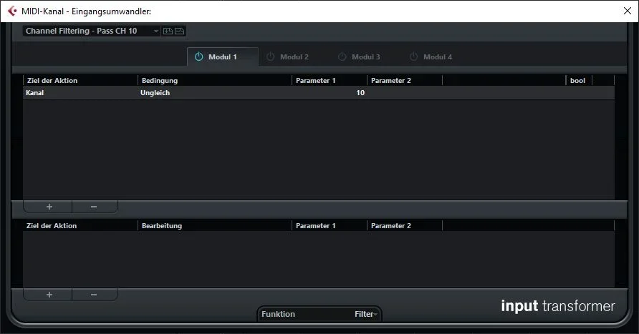Switch to the Modul 2 tab
Image resolution: width=639 pixels, height=334 pixels.
coord(294,57)
